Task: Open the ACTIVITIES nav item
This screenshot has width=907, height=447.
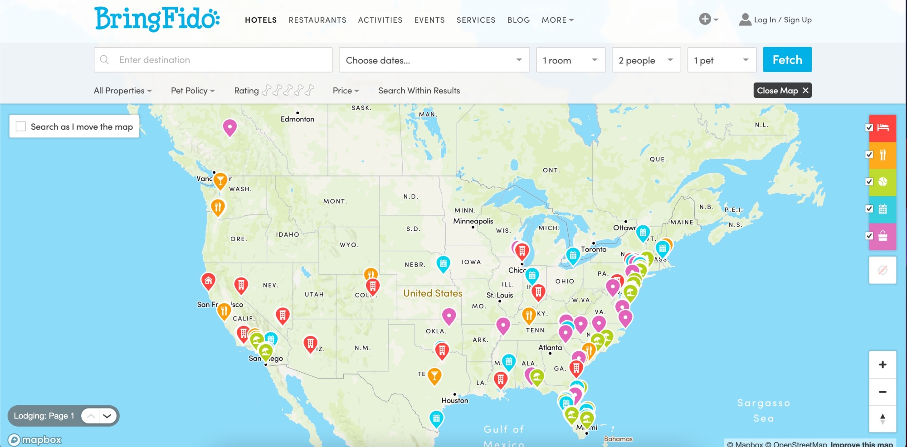Action: [x=380, y=20]
